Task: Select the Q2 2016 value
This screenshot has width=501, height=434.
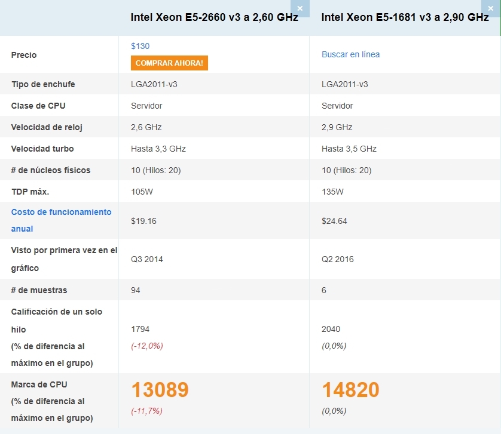Action: pyautogui.click(x=337, y=259)
